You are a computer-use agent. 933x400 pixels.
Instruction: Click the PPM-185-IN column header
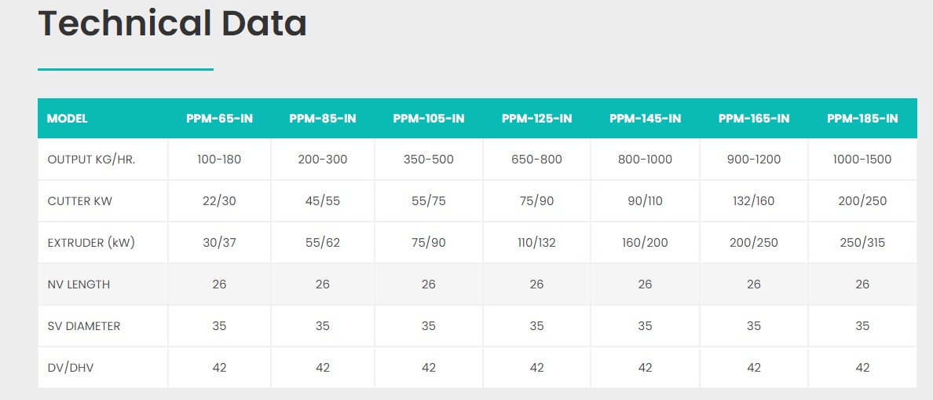click(862, 119)
